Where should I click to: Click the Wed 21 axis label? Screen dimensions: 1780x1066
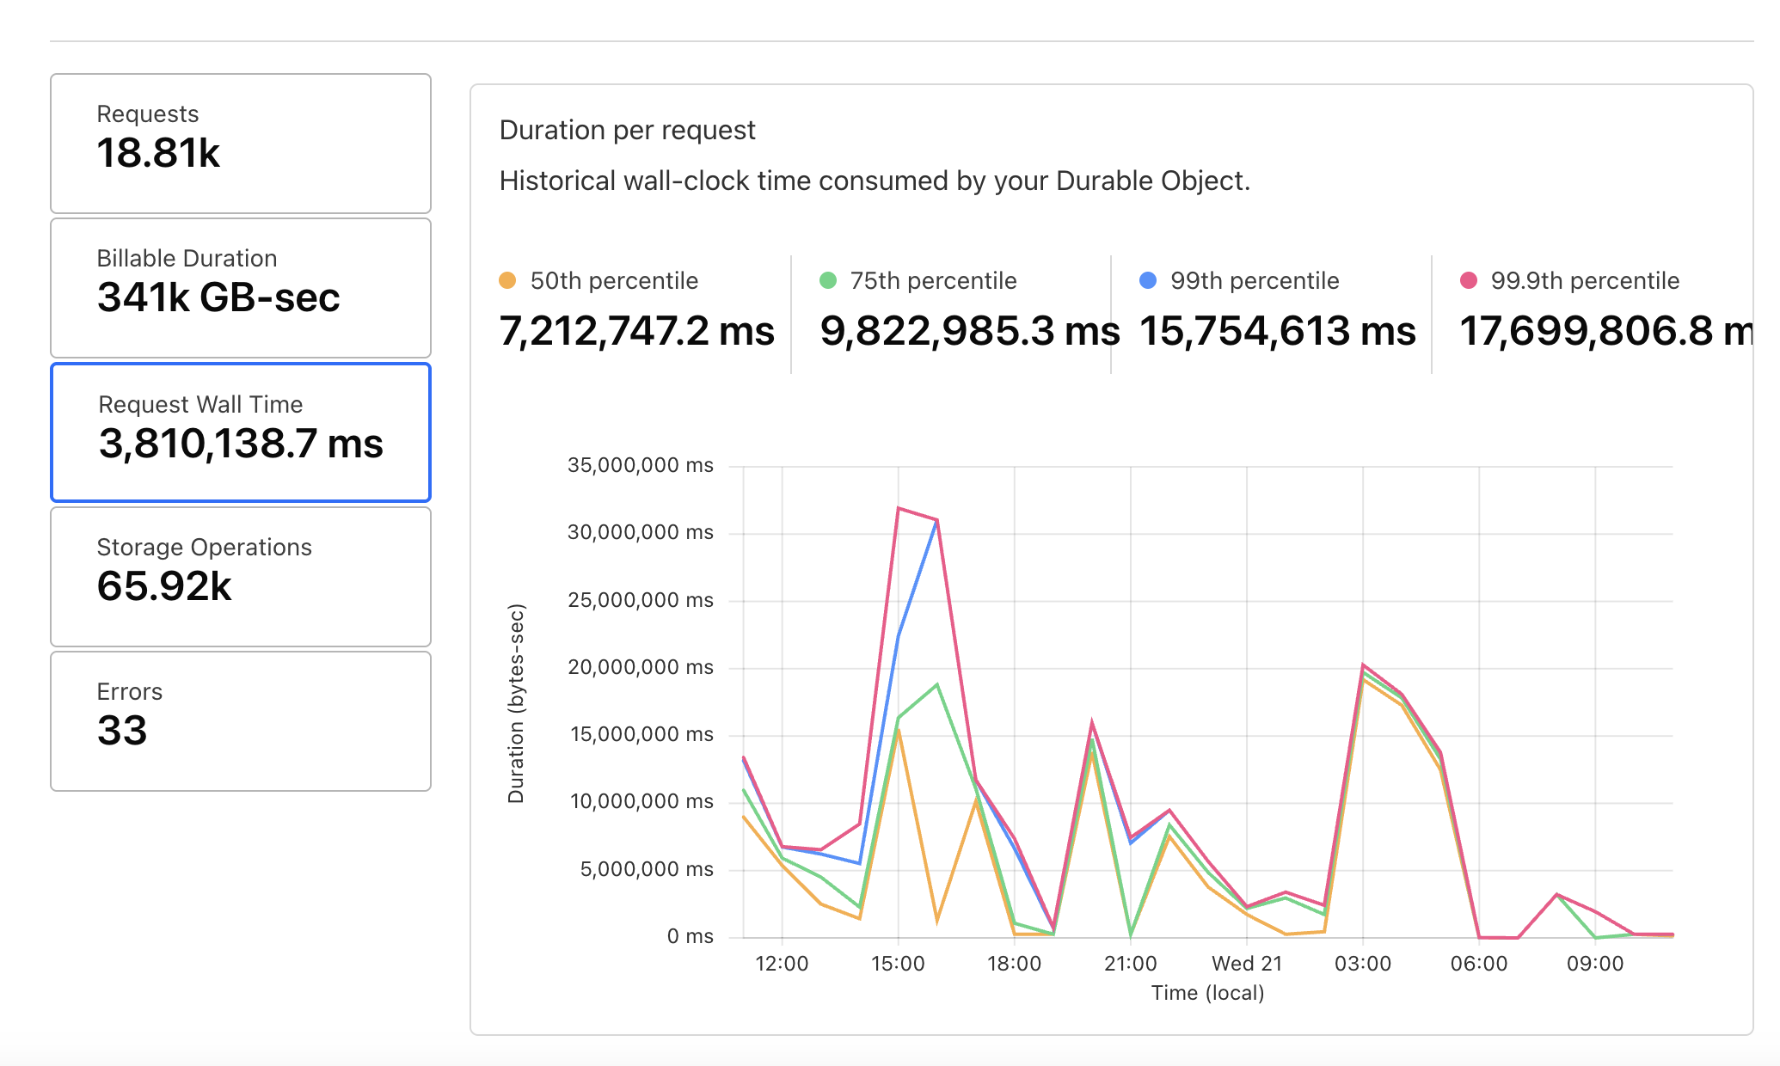pyautogui.click(x=1246, y=964)
